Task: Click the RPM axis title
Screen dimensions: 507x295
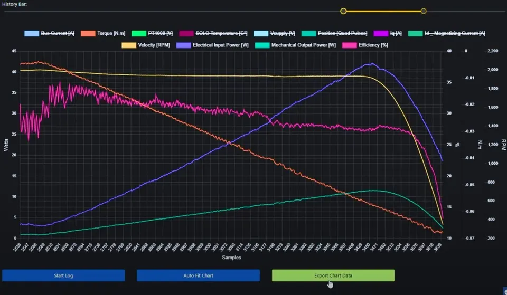Action: pyautogui.click(x=503, y=145)
